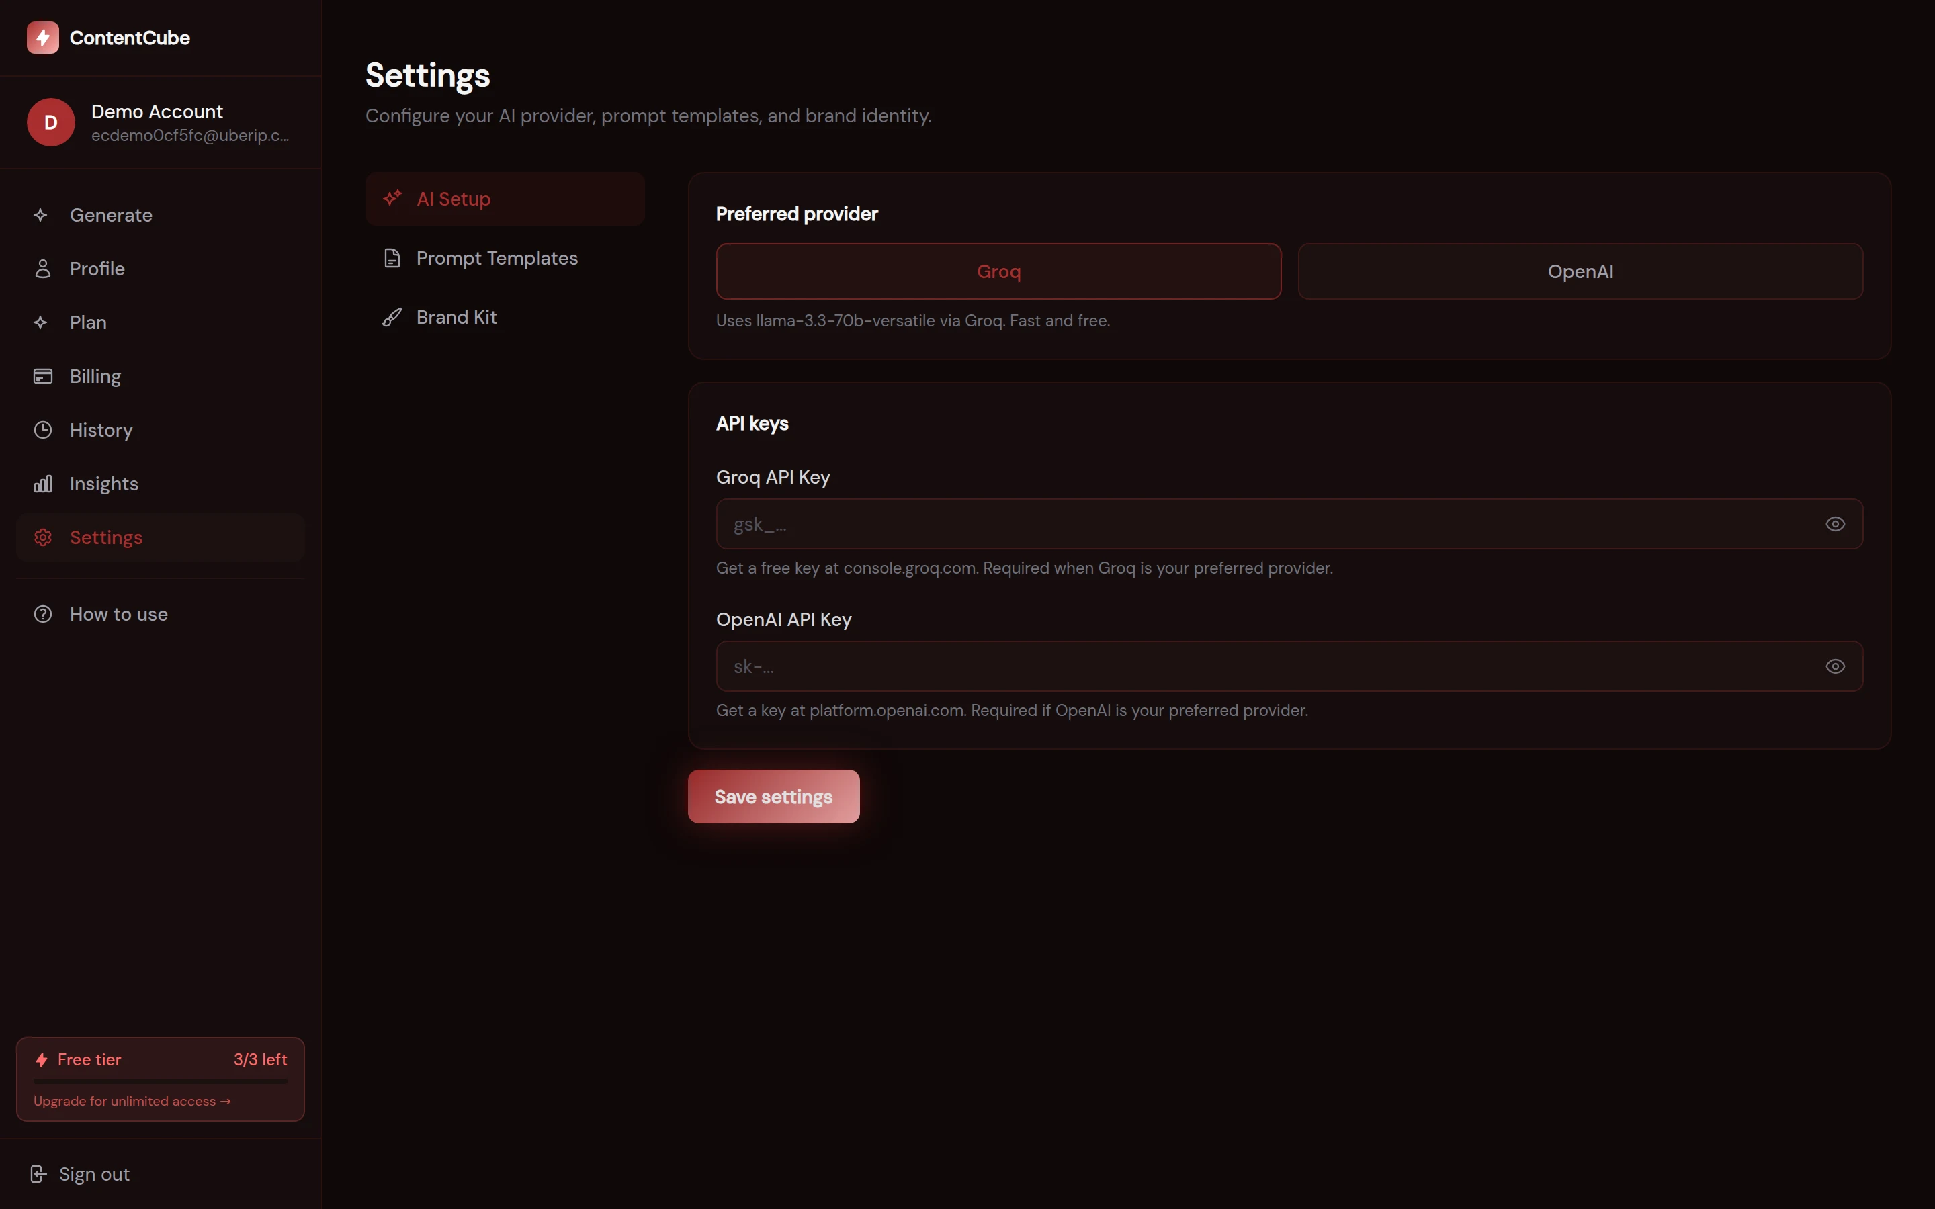Click the Prompt Templates document icon
Screen dimensions: 1935x1209
392,259
